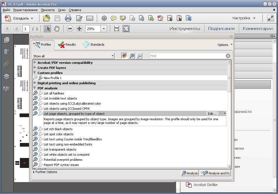The height and width of the screenshot is (194, 278).
Task: Click Analyze and fix button
Action: [215, 173]
